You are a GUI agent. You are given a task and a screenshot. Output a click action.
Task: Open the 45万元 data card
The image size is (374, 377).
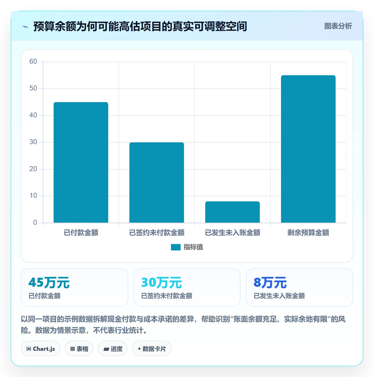tap(75, 287)
